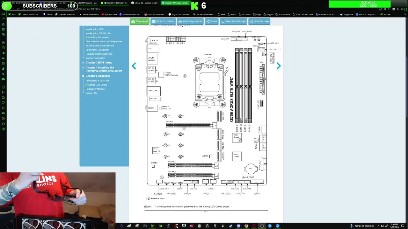This screenshot has height=229, width=408.
Task: Open Dual Channel Memory Configuration link
Action: point(104,41)
